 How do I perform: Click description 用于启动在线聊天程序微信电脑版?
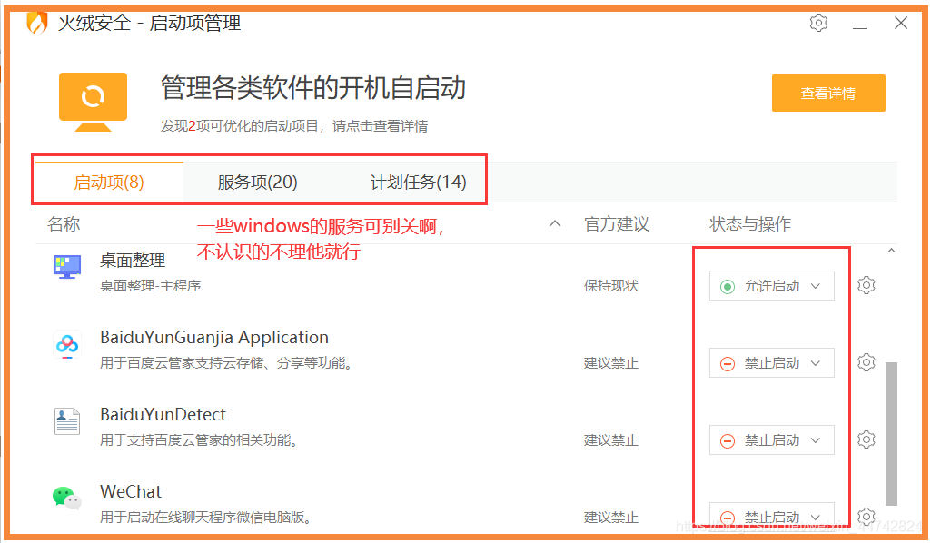[205, 518]
